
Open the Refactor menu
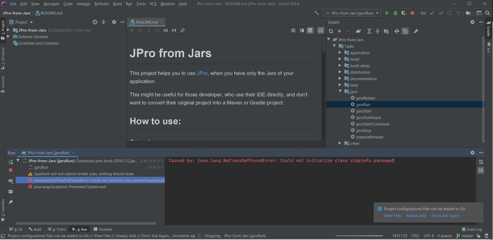point(101,4)
